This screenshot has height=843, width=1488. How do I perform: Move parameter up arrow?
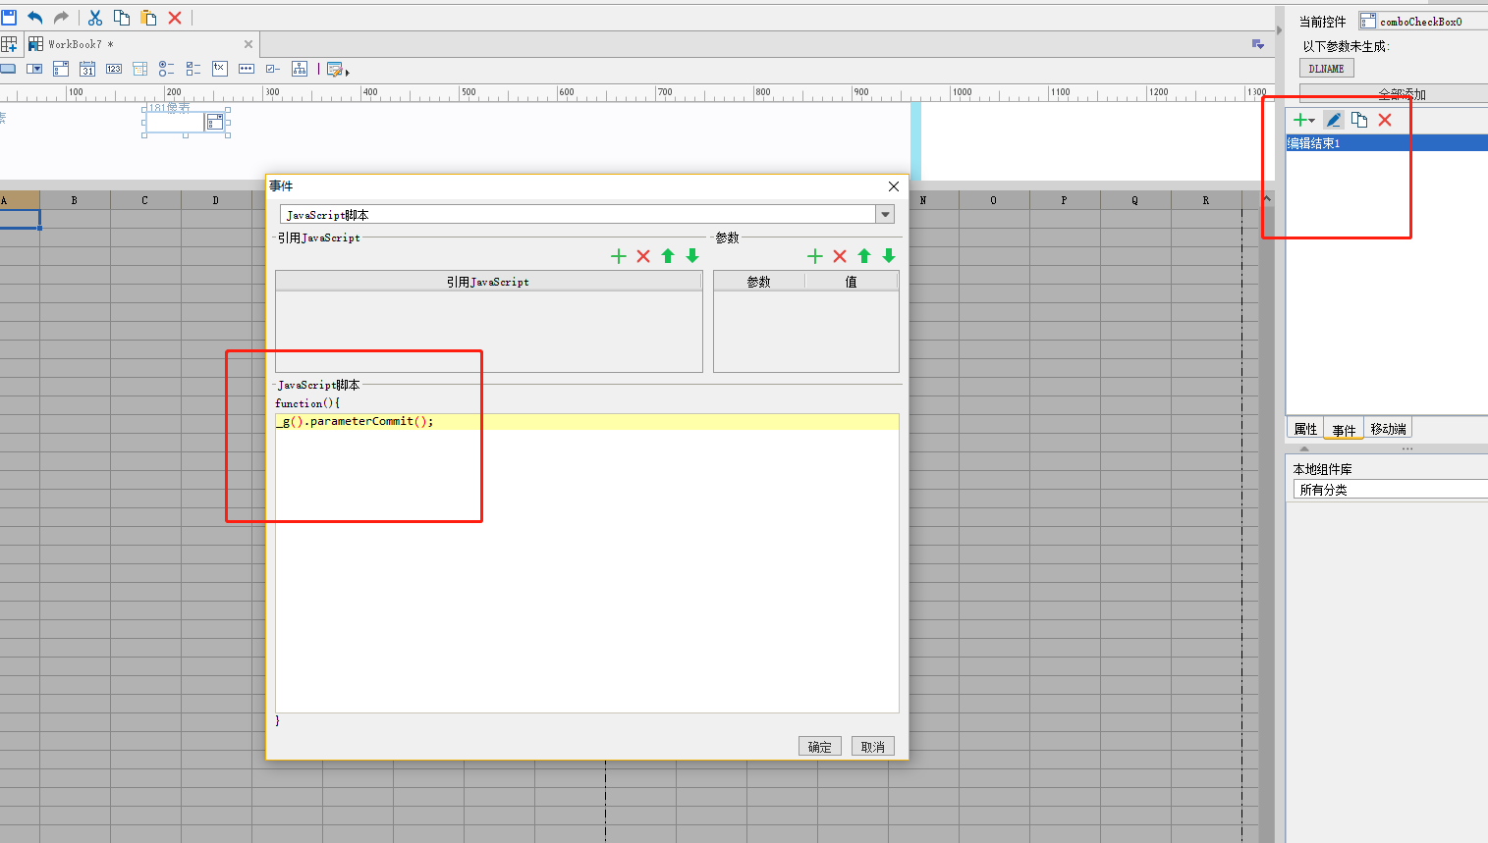tap(864, 256)
